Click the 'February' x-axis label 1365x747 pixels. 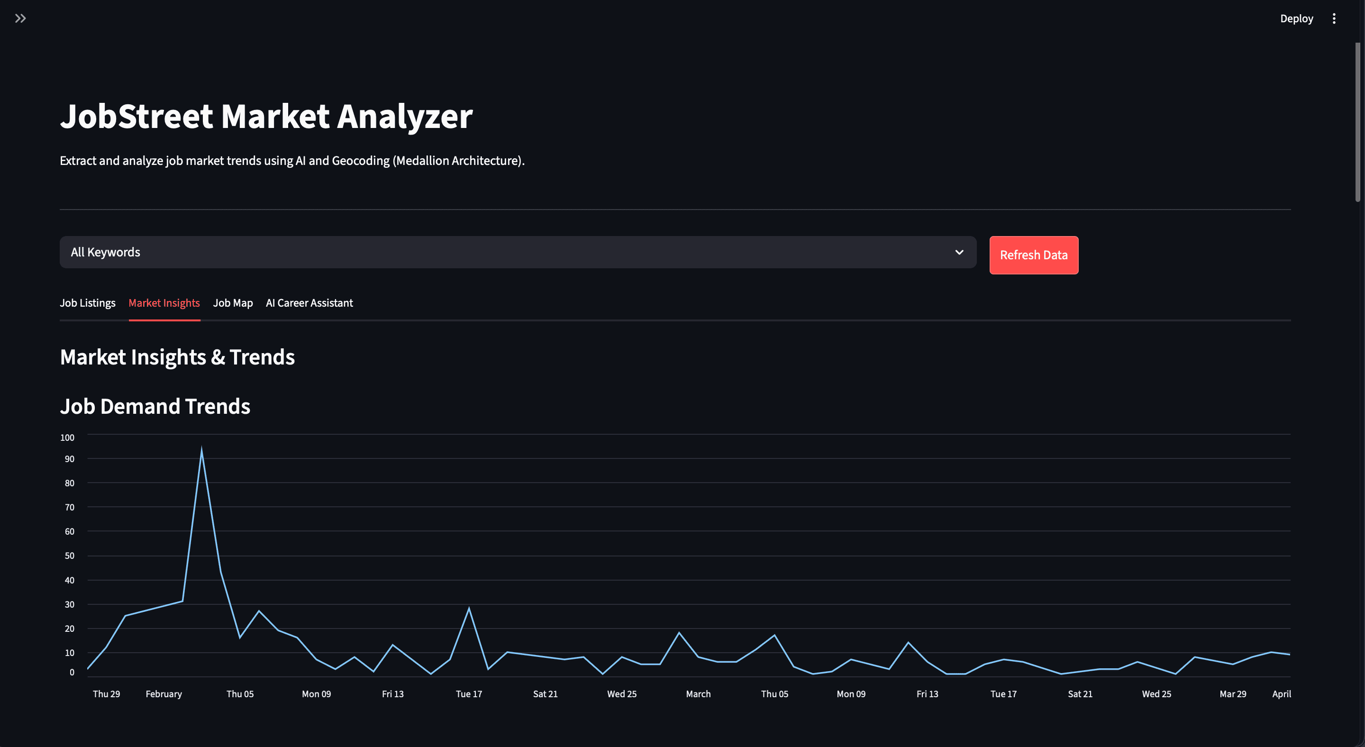pos(164,694)
